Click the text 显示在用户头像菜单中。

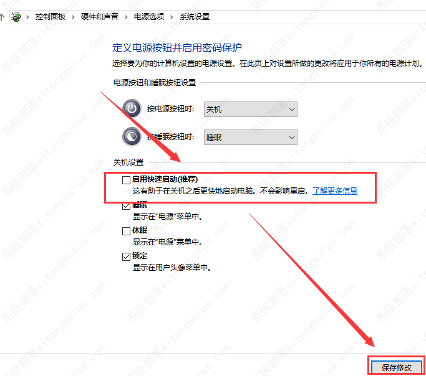point(172,268)
